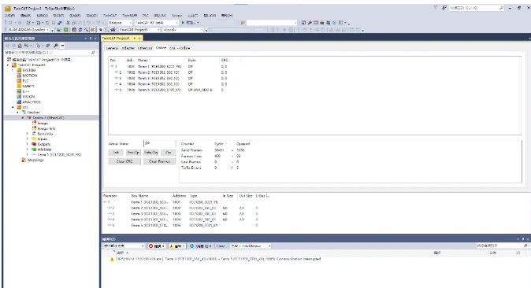Open the PLC menu in menu bar
The image size is (531, 288).
[x=145, y=16]
